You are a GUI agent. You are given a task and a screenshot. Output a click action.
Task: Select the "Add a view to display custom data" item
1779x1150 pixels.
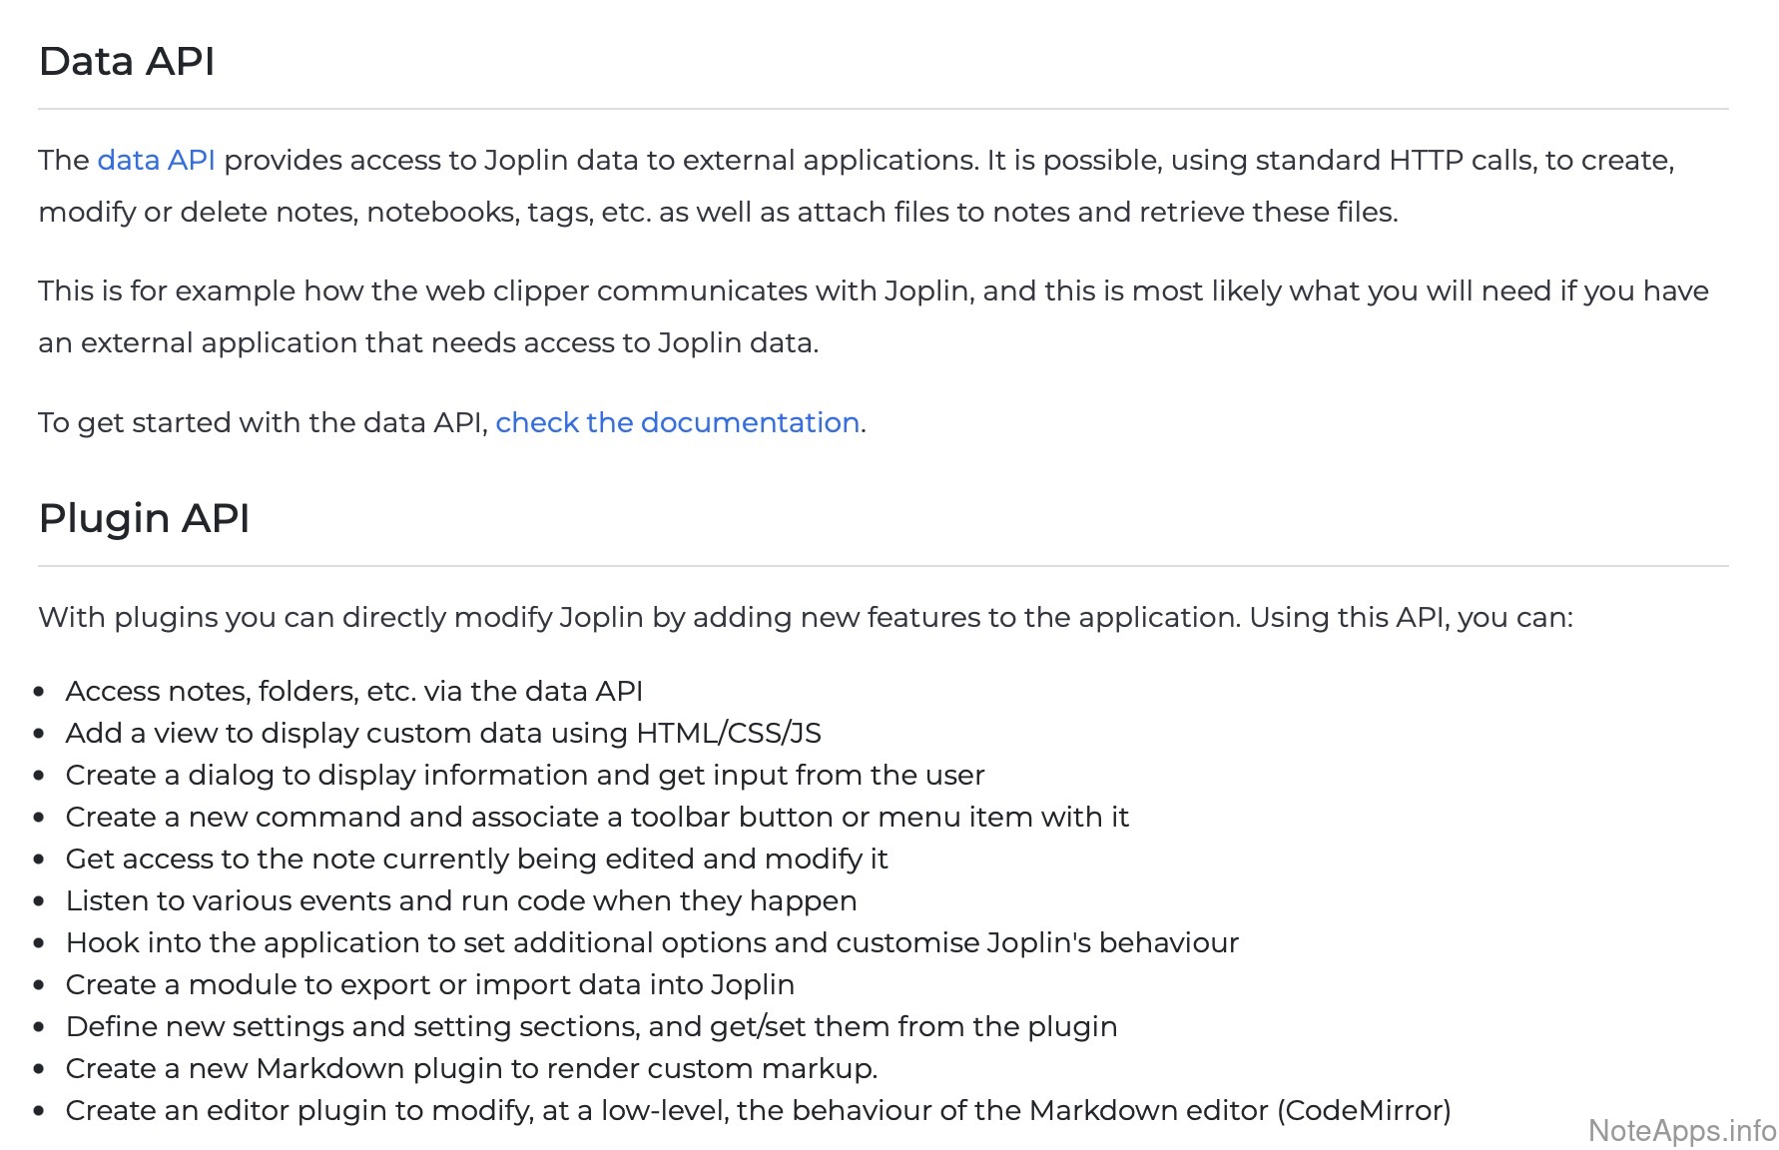point(442,734)
